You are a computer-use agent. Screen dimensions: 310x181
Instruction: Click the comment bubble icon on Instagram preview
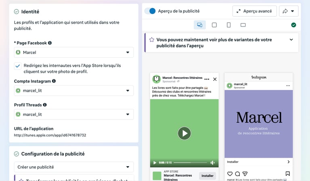click(237, 174)
